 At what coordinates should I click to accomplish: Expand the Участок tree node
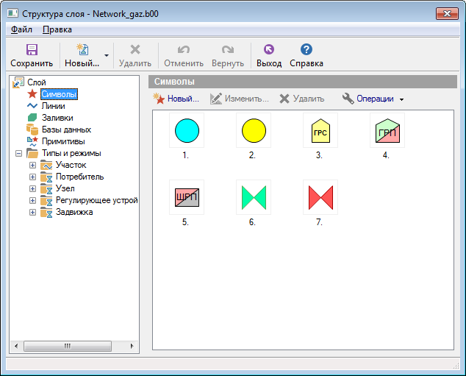(32, 165)
